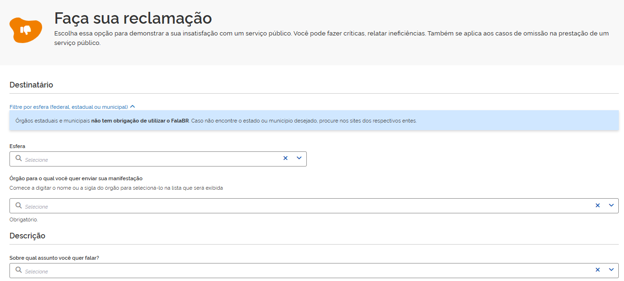The height and width of the screenshot is (281, 624).
Task: Open the Esfera dropdown arrow
Action: [x=299, y=158]
